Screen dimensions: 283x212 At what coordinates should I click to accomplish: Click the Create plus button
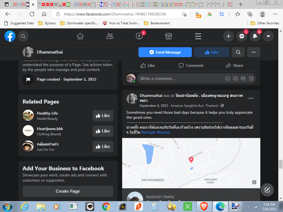pos(229,36)
